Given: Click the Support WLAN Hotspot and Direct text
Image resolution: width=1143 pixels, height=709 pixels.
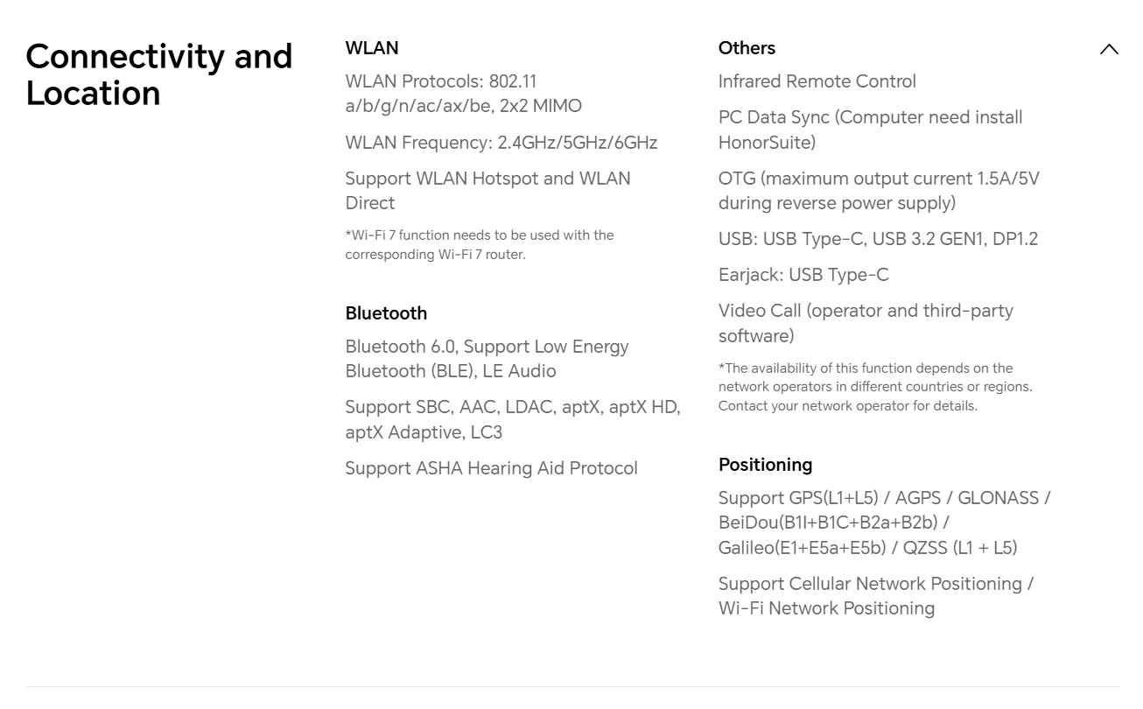Looking at the screenshot, I should coord(487,191).
